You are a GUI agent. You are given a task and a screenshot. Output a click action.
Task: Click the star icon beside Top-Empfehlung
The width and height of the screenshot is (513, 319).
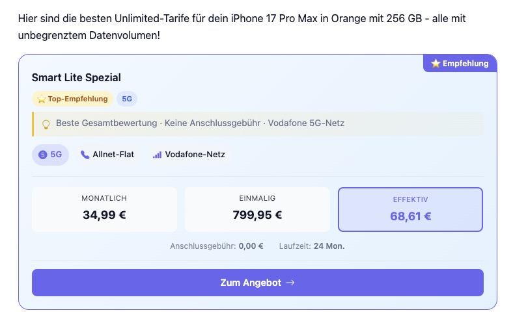click(41, 99)
